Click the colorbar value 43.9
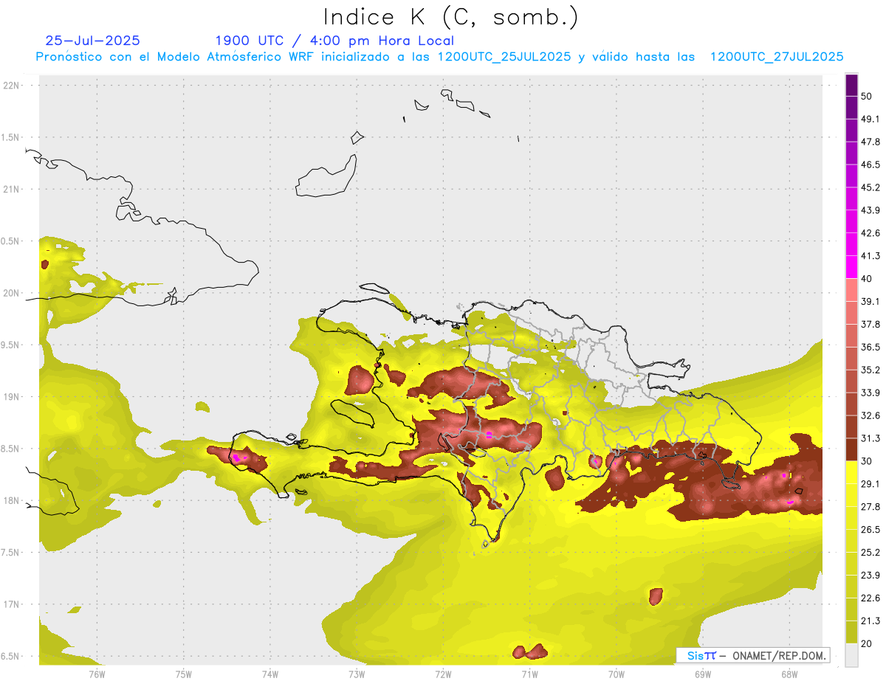 (870, 210)
